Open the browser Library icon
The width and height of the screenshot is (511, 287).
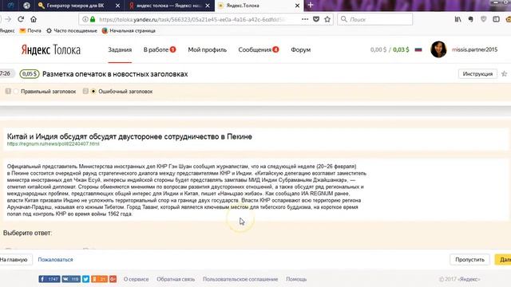pyautogui.click(x=458, y=19)
